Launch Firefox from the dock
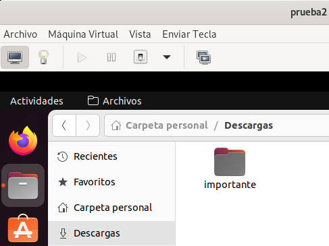This screenshot has width=329, height=246. (x=23, y=140)
